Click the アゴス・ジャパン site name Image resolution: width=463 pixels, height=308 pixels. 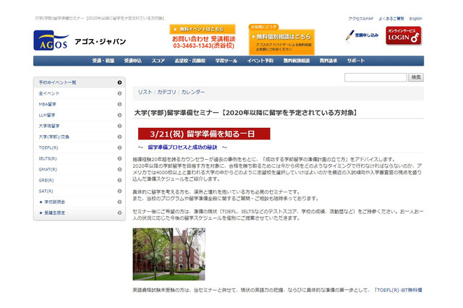[101, 42]
